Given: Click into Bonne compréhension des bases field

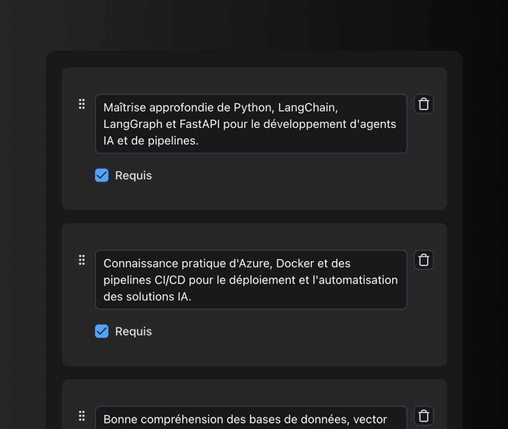Looking at the screenshot, I should click(x=251, y=419).
